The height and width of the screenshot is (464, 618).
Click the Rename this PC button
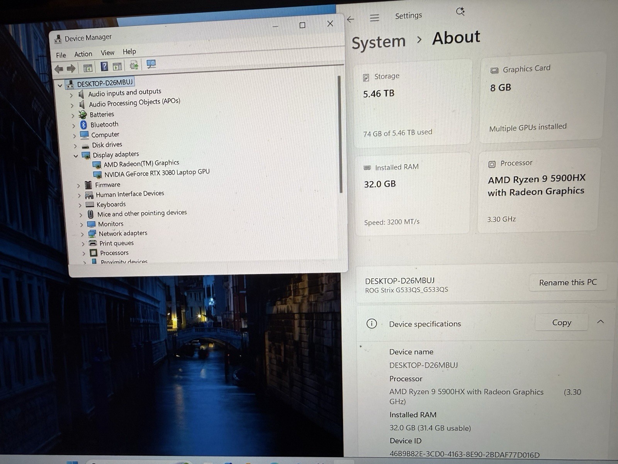[x=568, y=282]
